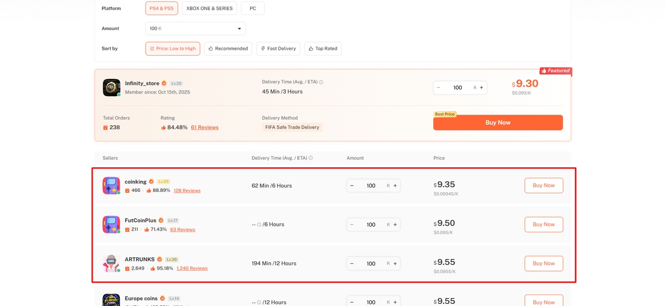Click the FutCoinPlus verified badge icon

click(x=161, y=220)
